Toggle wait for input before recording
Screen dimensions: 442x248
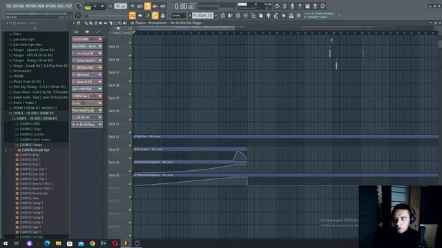coord(140,6)
